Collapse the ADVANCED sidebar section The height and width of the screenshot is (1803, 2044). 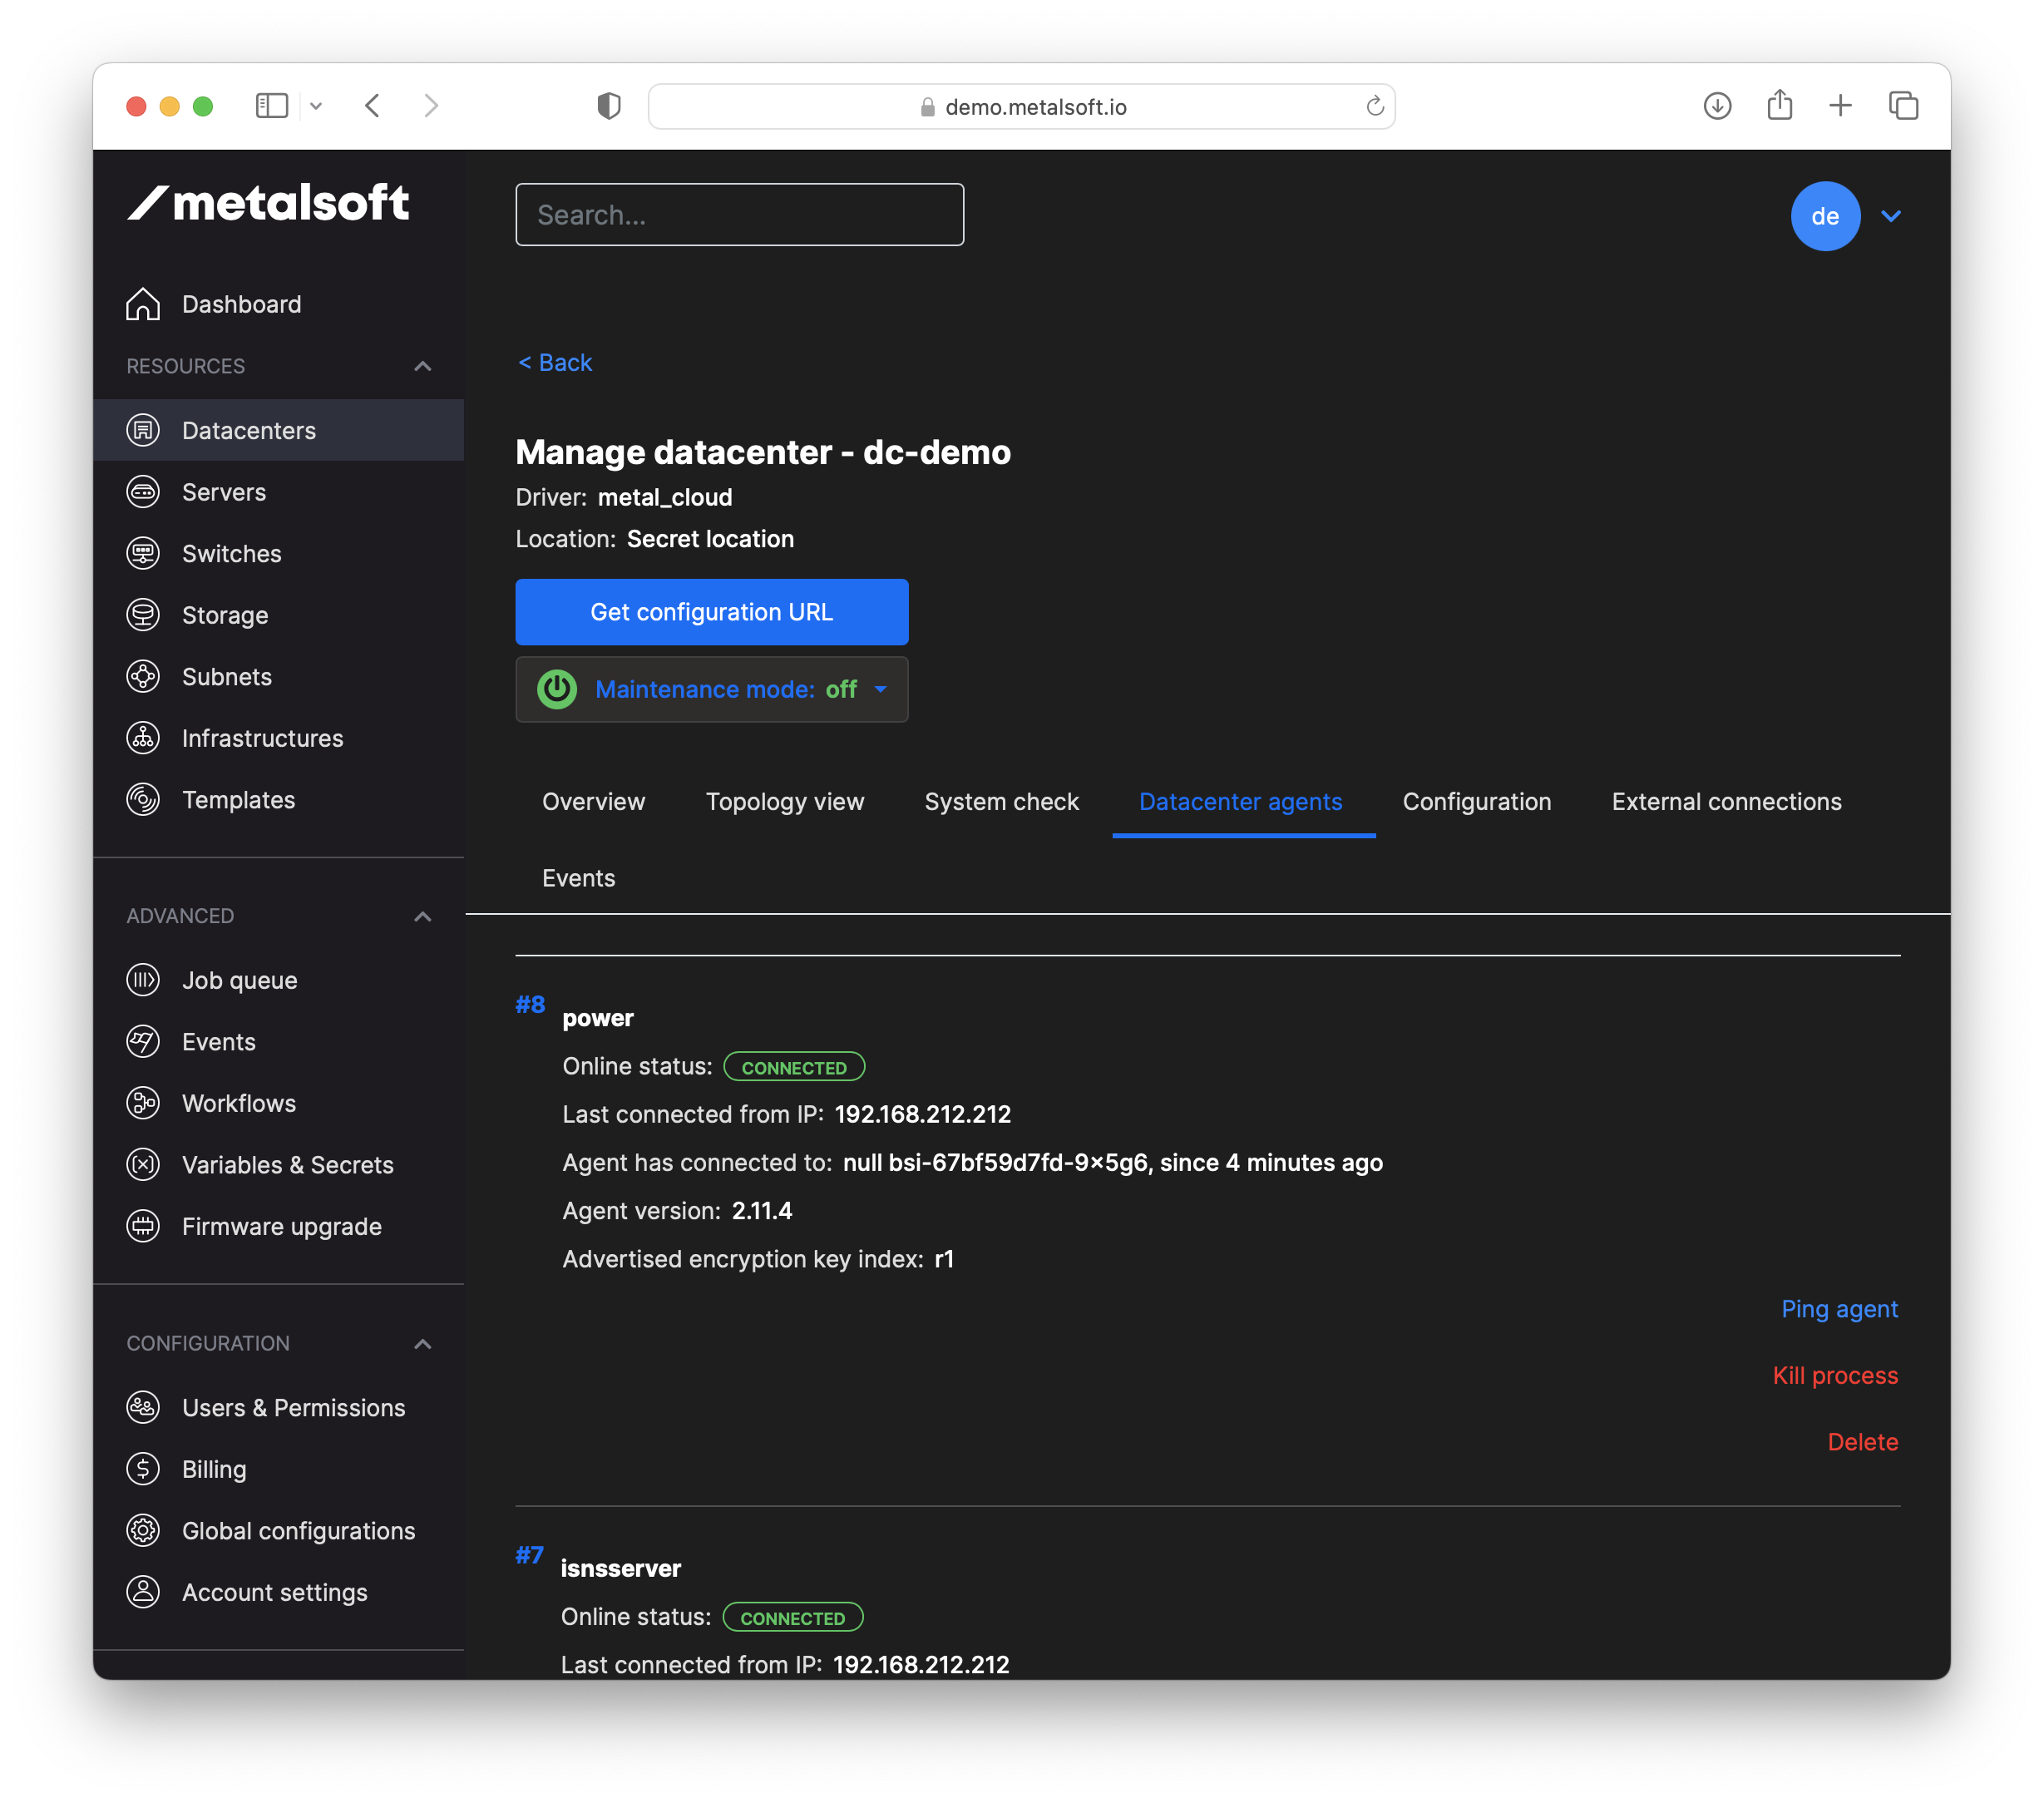pos(423,916)
